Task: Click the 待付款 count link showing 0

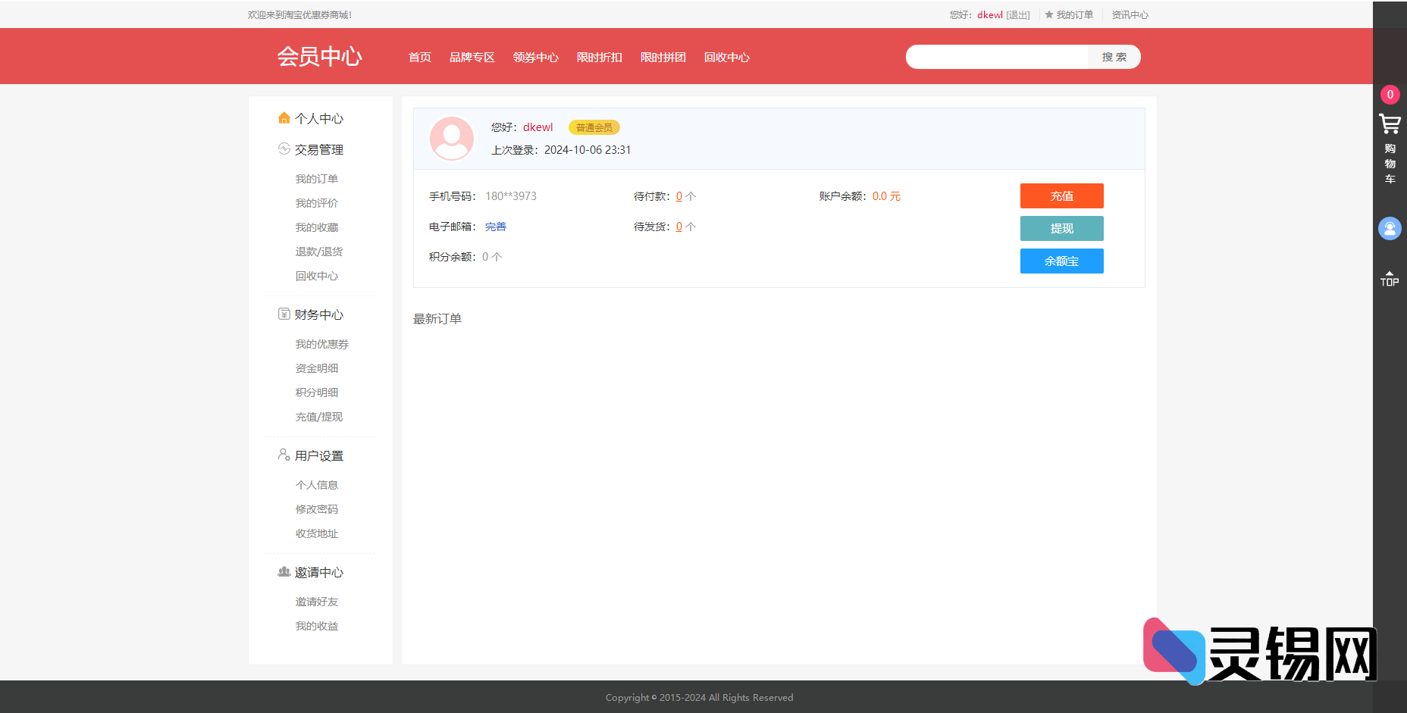Action: (679, 195)
